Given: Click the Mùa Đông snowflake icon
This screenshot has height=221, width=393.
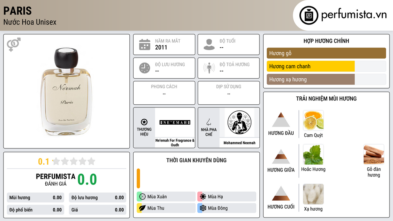Looking at the screenshot, I should 203,208.
